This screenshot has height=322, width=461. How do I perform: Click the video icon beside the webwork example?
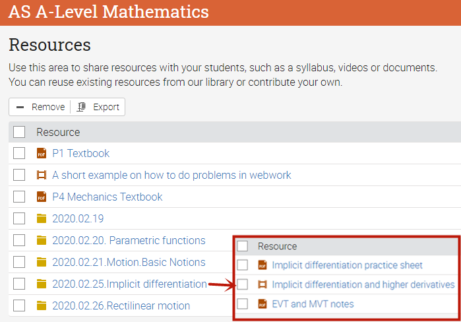(x=42, y=175)
